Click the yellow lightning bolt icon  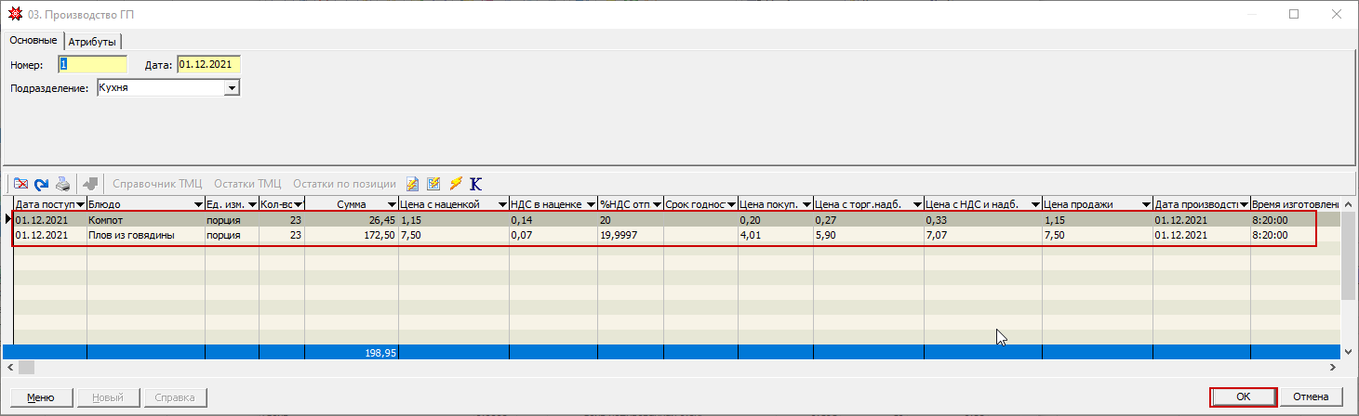click(456, 184)
